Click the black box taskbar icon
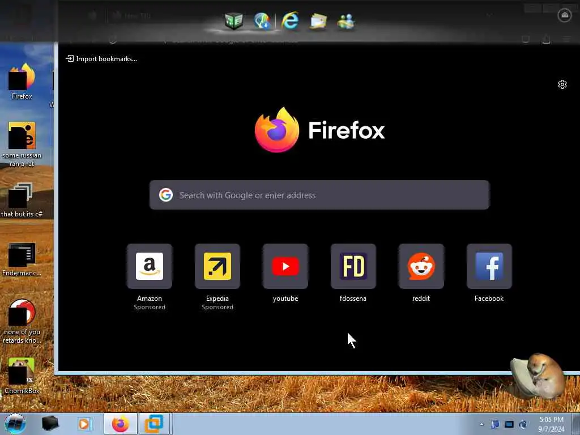The width and height of the screenshot is (580, 435). (x=50, y=424)
